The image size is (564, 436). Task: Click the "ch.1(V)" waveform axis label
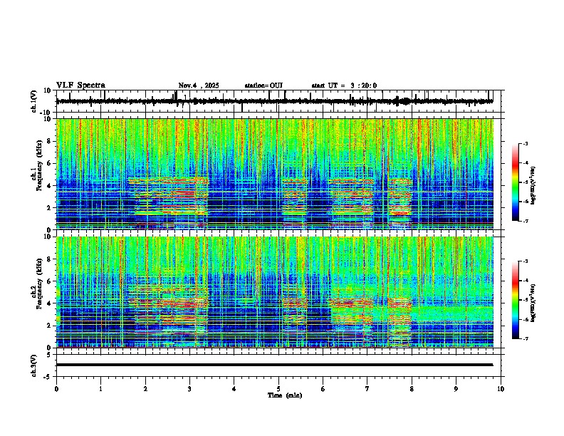[34, 101]
